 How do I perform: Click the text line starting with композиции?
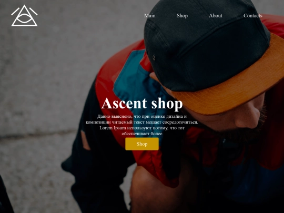pos(142,122)
